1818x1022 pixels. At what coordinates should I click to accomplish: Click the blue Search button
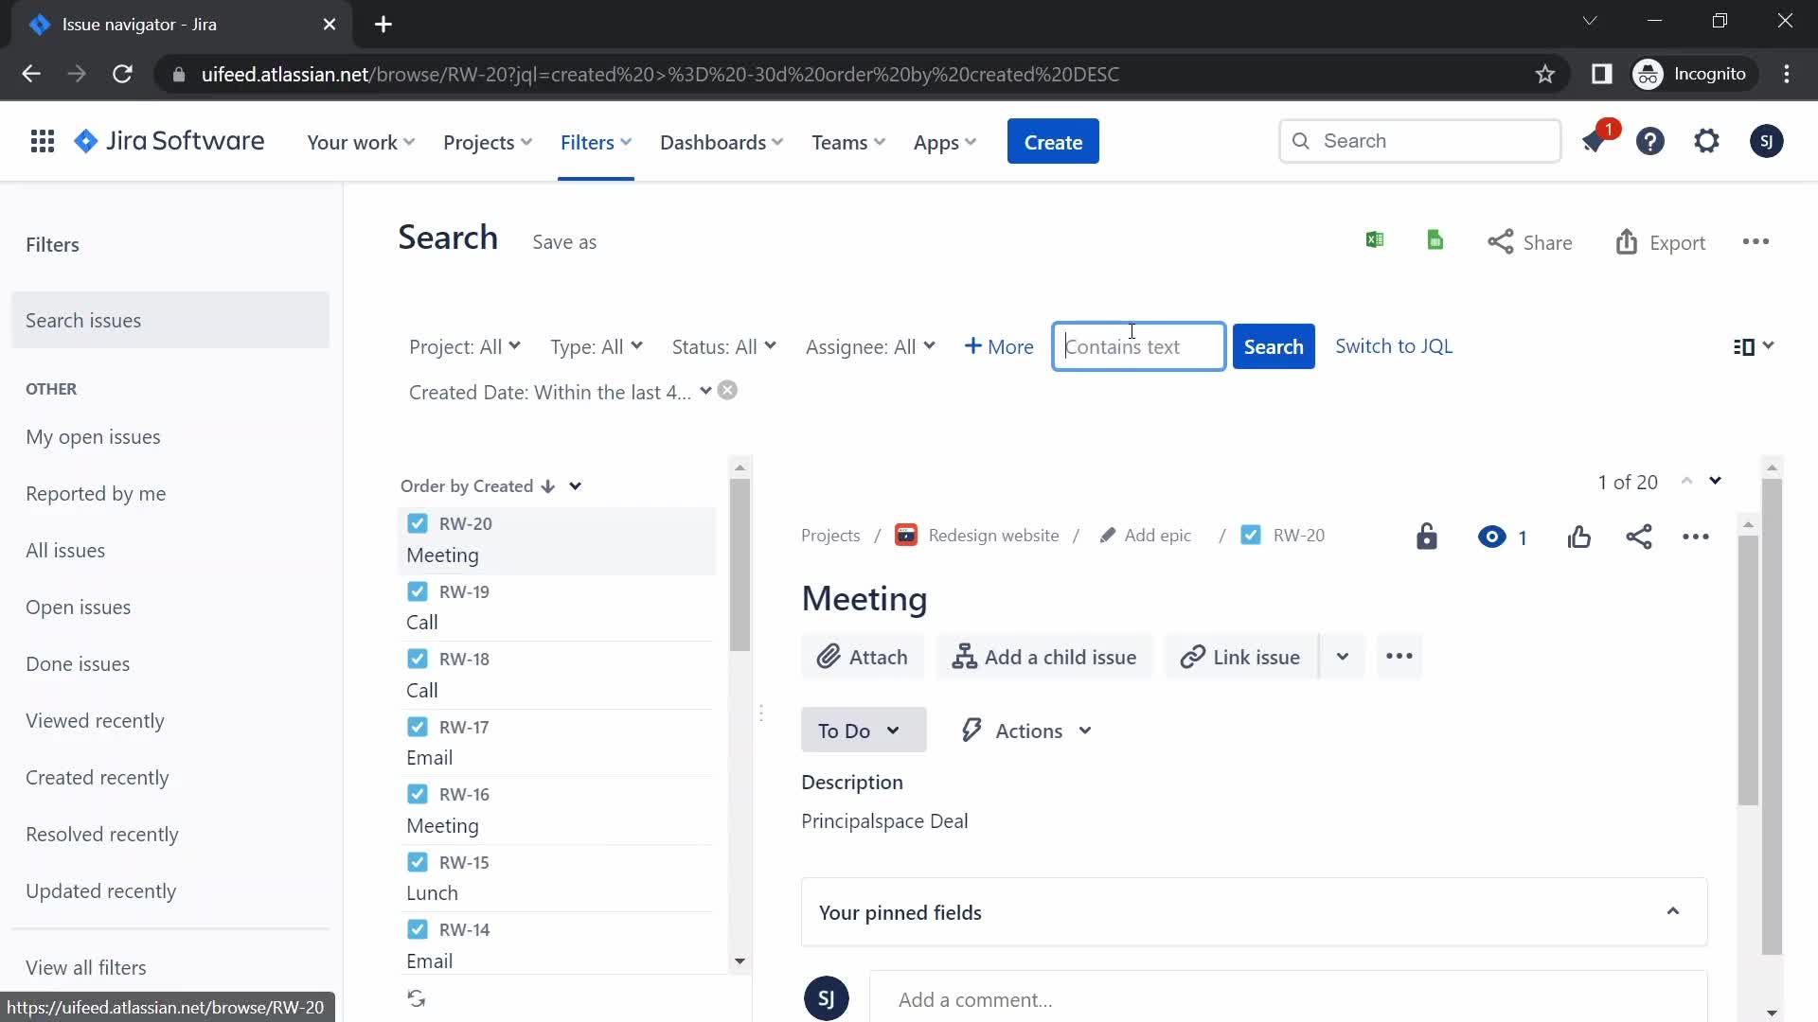coord(1274,346)
